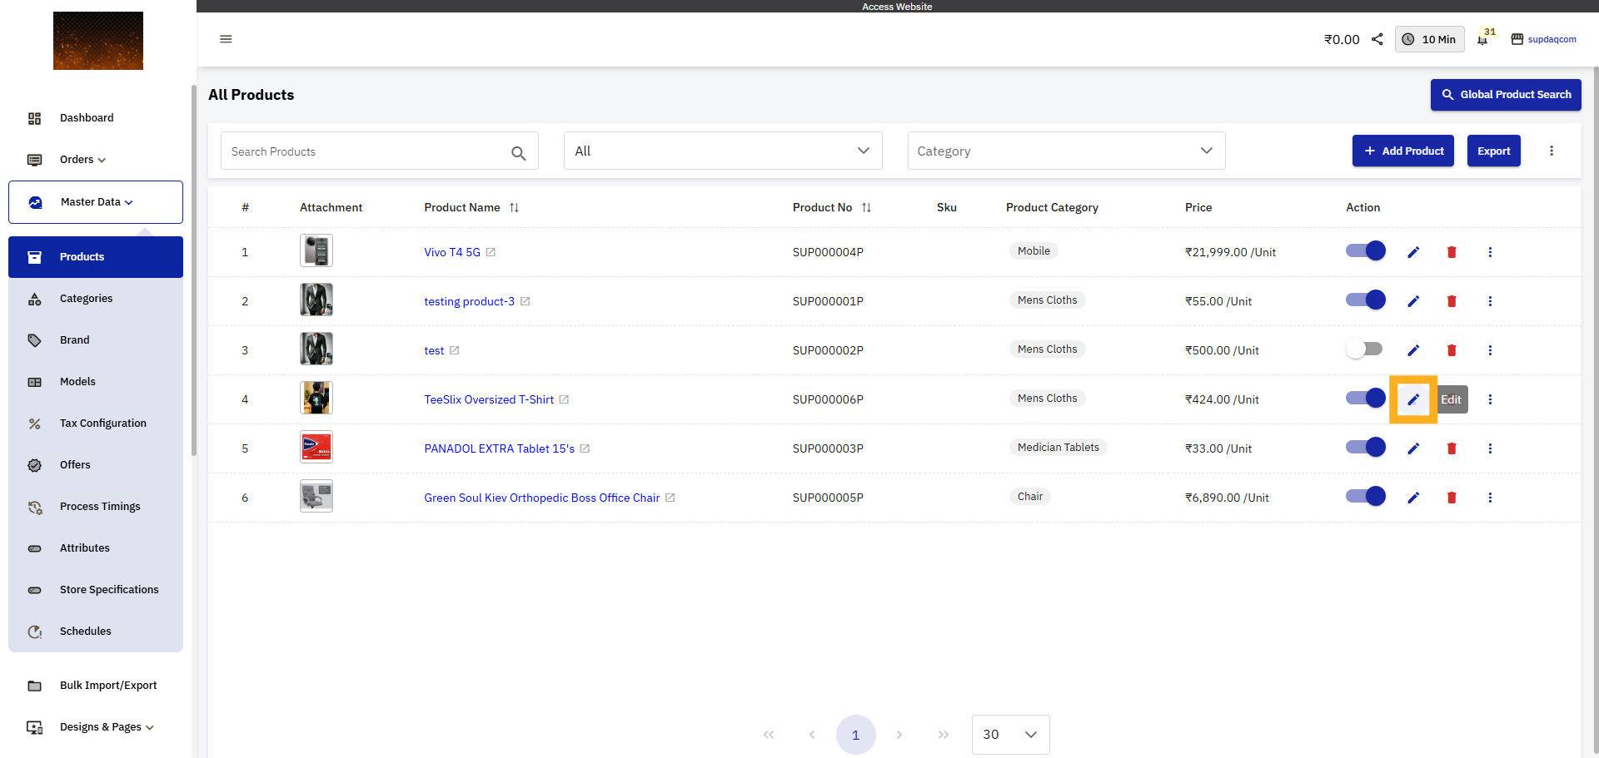The width and height of the screenshot is (1599, 758).
Task: Open more options for PANADOL EXTRA row
Action: tap(1490, 448)
